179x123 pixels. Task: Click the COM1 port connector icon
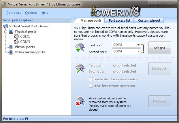coord(16,37)
